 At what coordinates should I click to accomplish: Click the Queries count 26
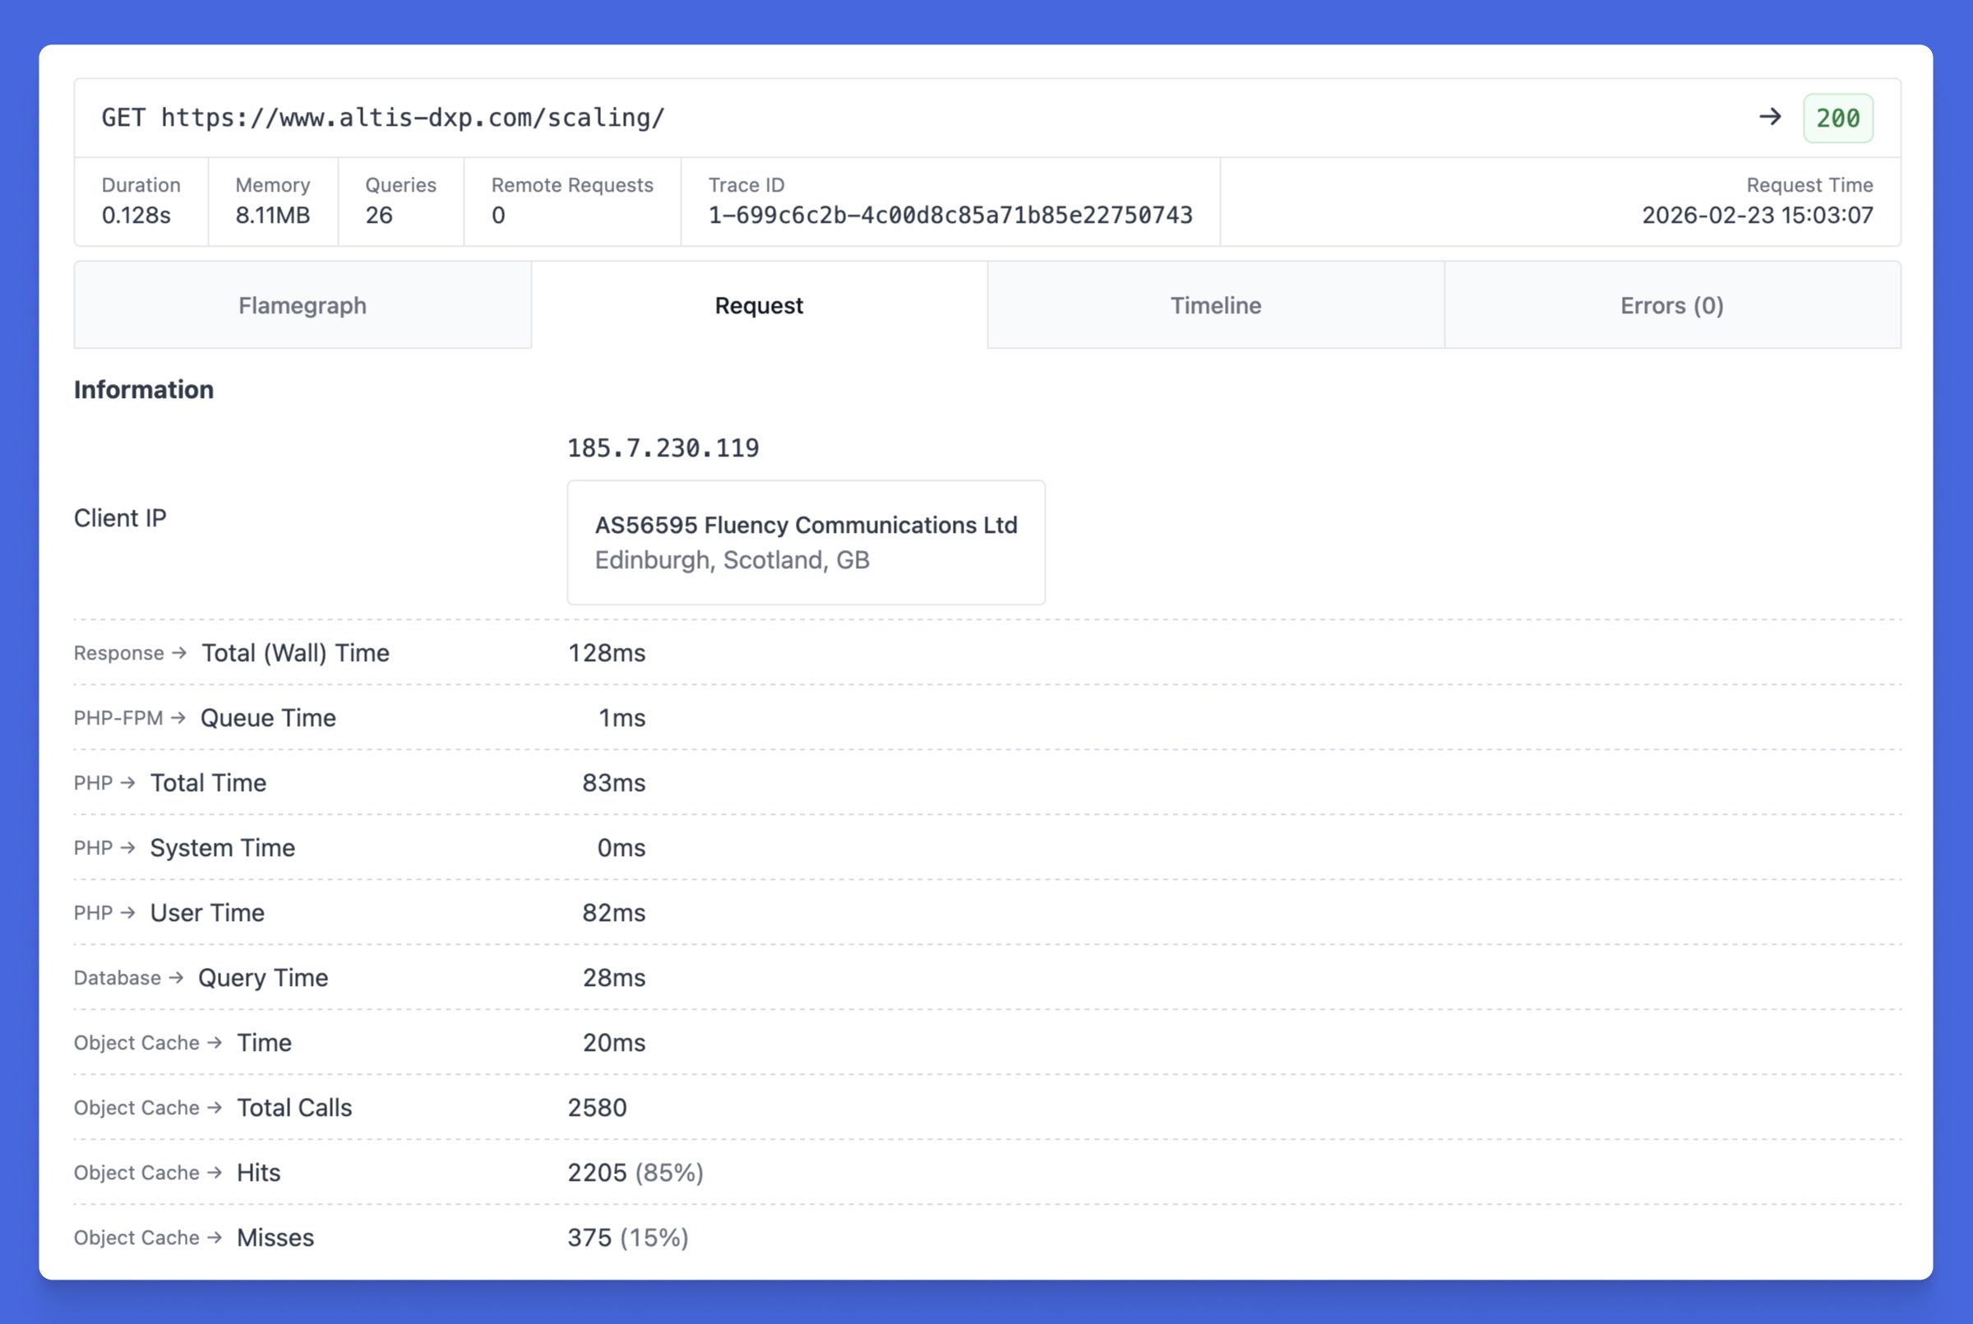point(379,215)
